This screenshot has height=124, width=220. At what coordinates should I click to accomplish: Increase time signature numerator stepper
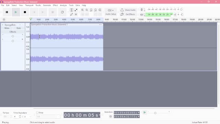20,116
